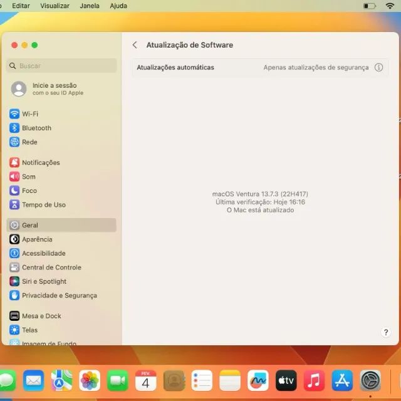Viewport: 401px width, 401px height.
Task: Open App Store from the Dock
Action: point(343,380)
